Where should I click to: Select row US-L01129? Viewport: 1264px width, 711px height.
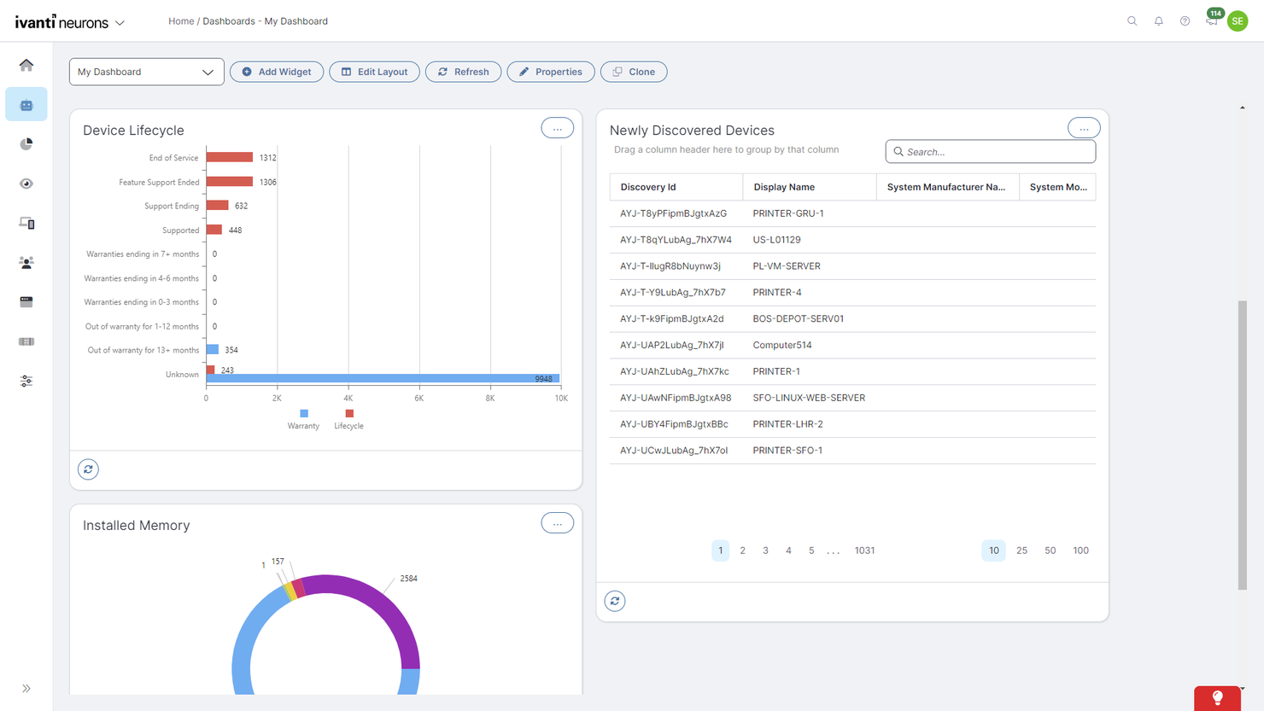(x=852, y=240)
